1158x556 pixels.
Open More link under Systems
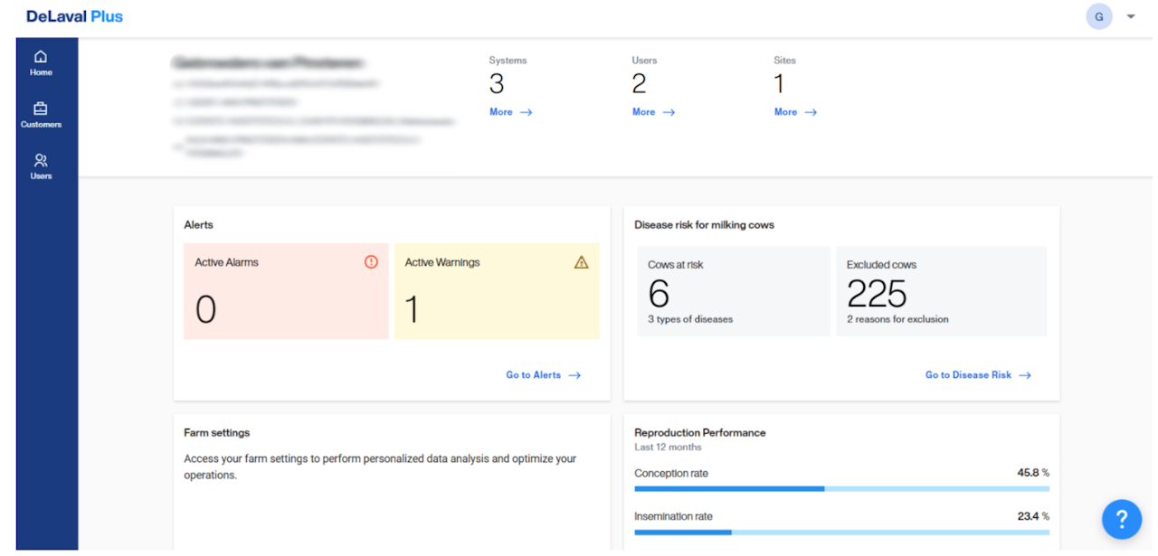510,112
